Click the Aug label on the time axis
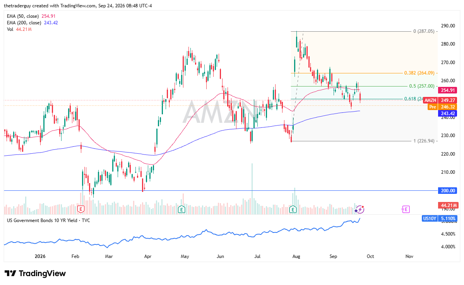The image size is (464, 285). [x=296, y=256]
